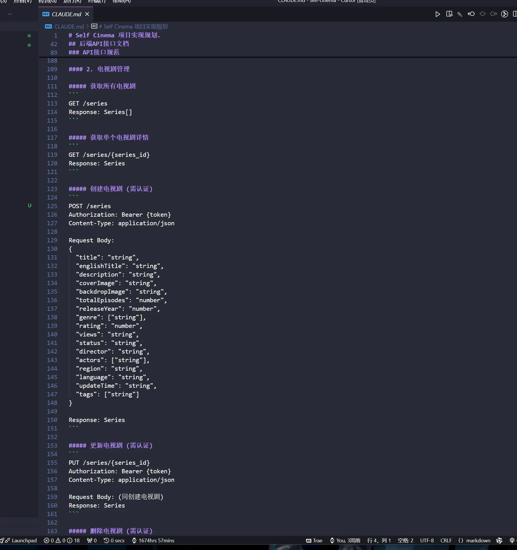Click the broadcast ports indicator showing 0
The width and height of the screenshot is (517, 550).
tap(92, 540)
